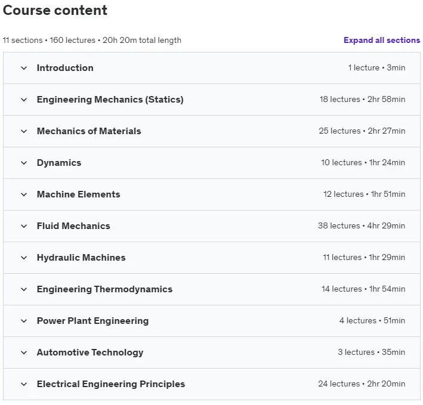Click the 38 lectures • 4hr 29min label
The width and height of the screenshot is (423, 405).
pos(362,225)
